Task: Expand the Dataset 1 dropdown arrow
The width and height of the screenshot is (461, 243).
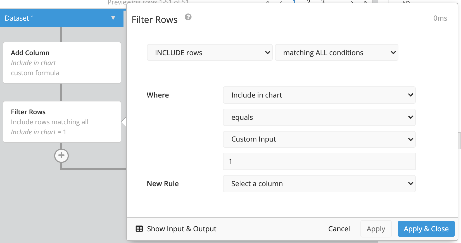Action: 113,18
